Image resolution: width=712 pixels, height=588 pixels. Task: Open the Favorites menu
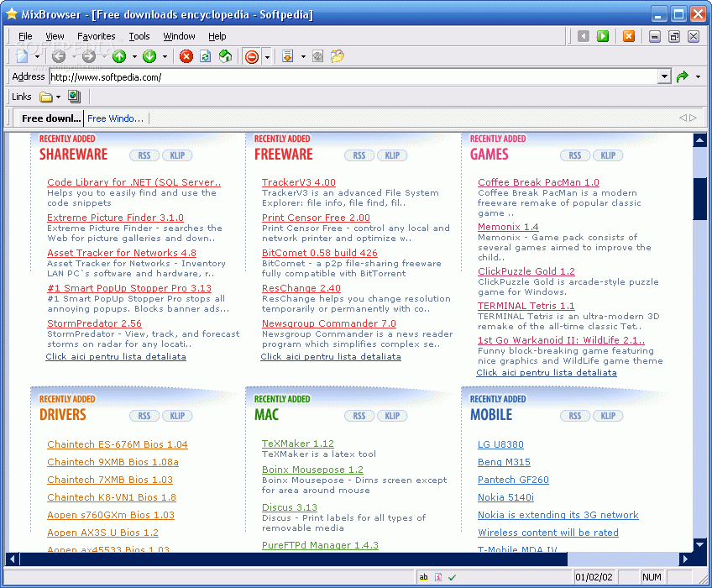(x=97, y=36)
